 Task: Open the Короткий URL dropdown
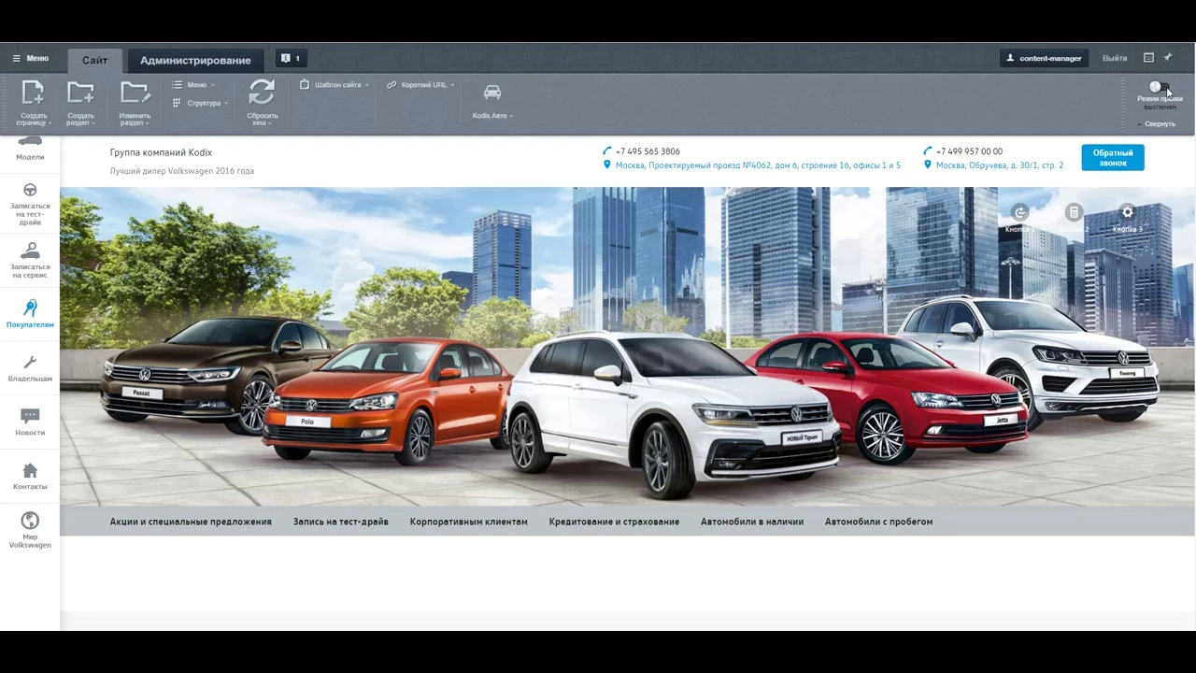click(x=420, y=85)
